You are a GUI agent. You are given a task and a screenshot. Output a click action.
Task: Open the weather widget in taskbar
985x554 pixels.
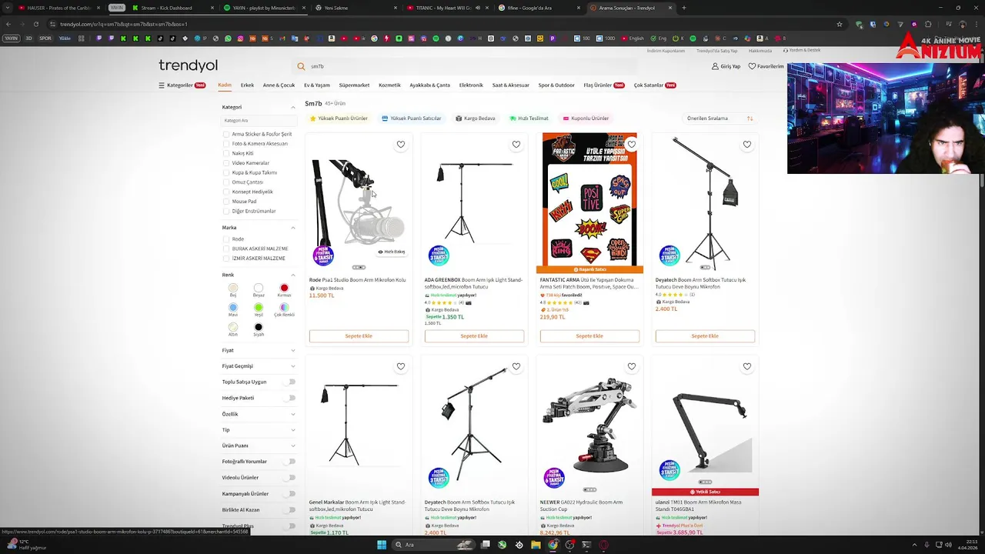coord(27,545)
